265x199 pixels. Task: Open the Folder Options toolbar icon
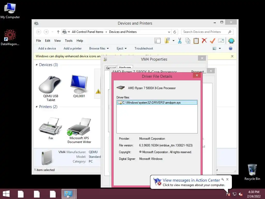point(167,41)
